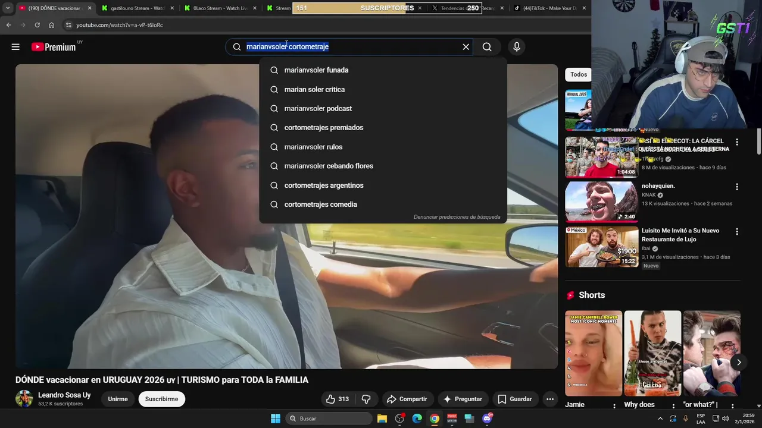762x428 pixels.
Task: Close the TikTok tab
Action: tap(584, 8)
